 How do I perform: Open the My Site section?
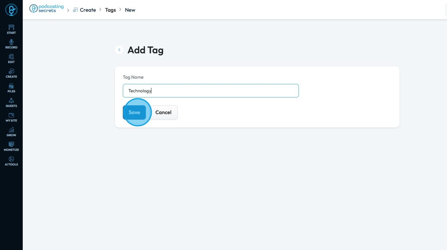[11, 117]
